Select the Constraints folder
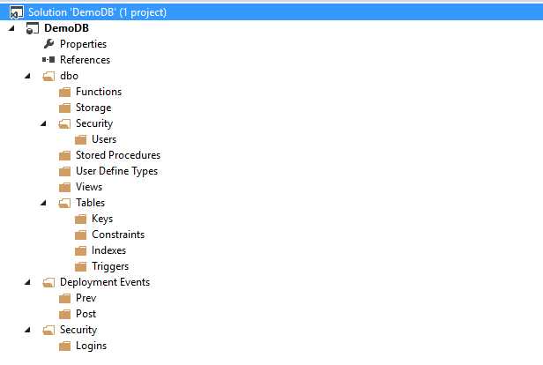 pyautogui.click(x=118, y=235)
